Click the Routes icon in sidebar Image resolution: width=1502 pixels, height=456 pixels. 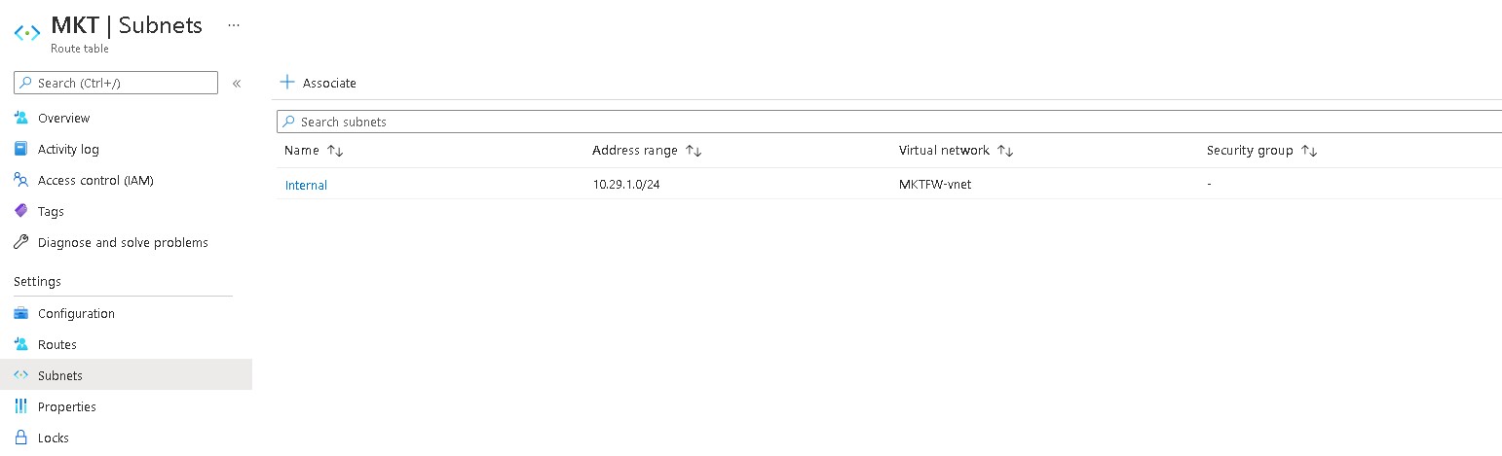[x=21, y=344]
